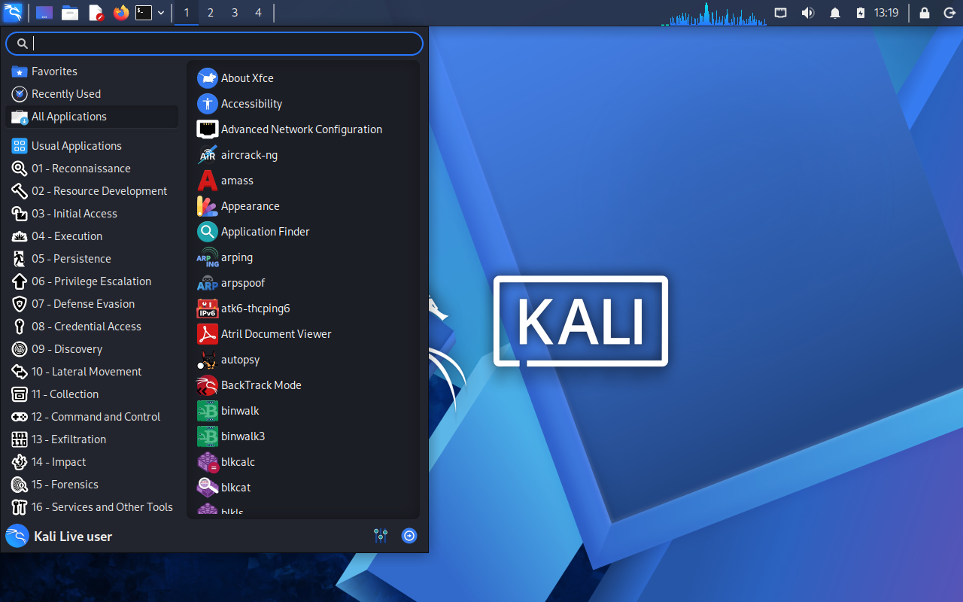The image size is (963, 602).
Task: Click the 13:19 clock
Action: 886,13
